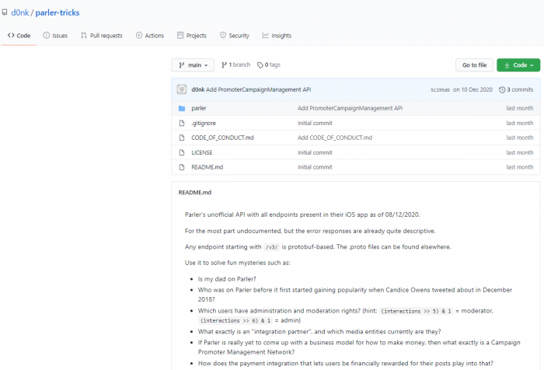Open the CODE_OF_CONDUCT.md file
This screenshot has height=370, width=544.
click(x=222, y=138)
